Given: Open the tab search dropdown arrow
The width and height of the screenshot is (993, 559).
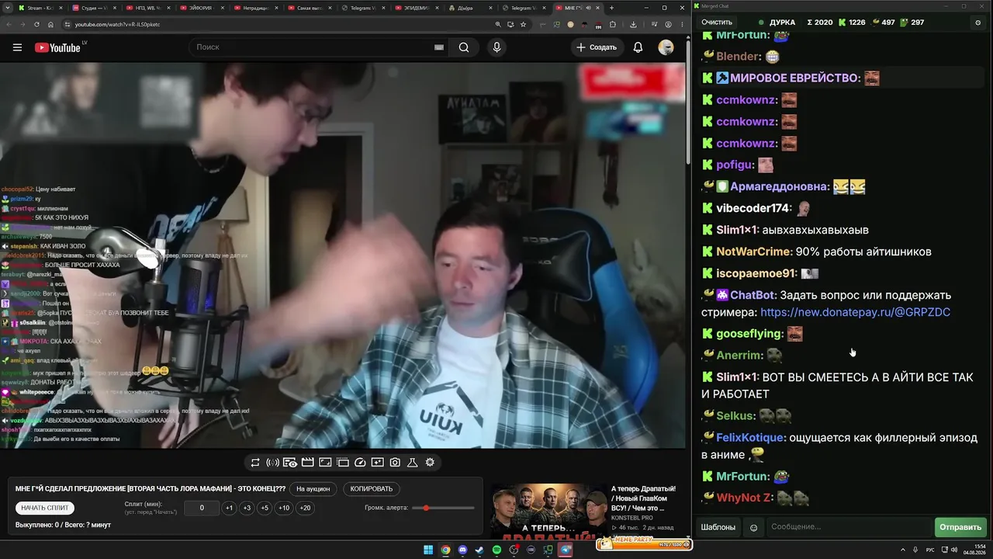Looking at the screenshot, I should (7, 8).
